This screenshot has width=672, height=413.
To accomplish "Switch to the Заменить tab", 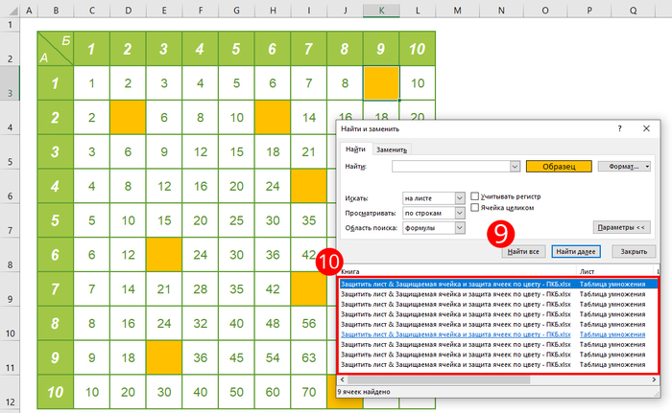I will (x=392, y=149).
